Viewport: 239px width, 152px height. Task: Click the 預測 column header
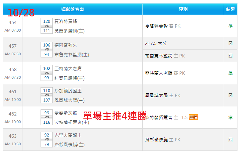[x=183, y=9]
